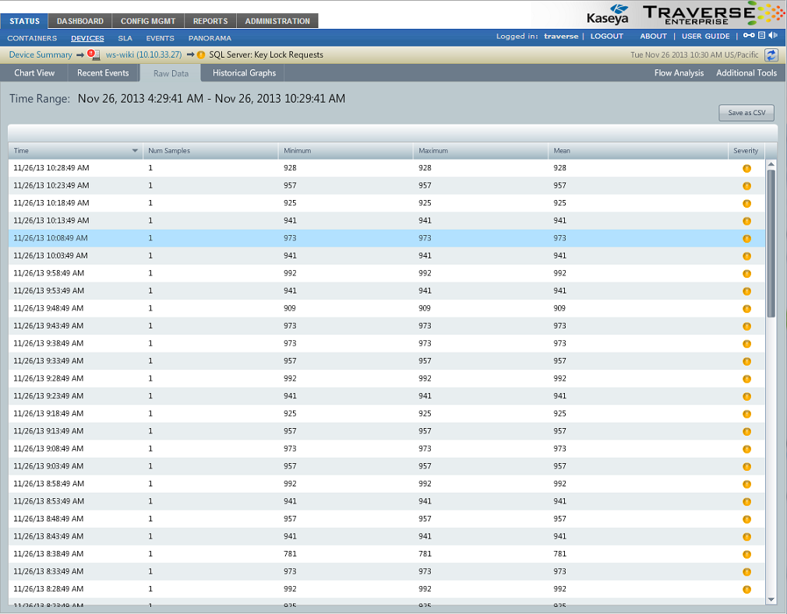Click severity icon for 8:38:49 AM row

[x=746, y=554]
